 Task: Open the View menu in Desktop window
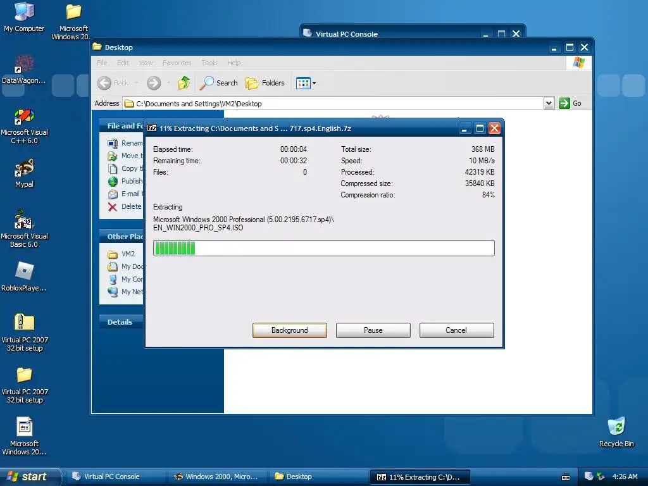146,63
